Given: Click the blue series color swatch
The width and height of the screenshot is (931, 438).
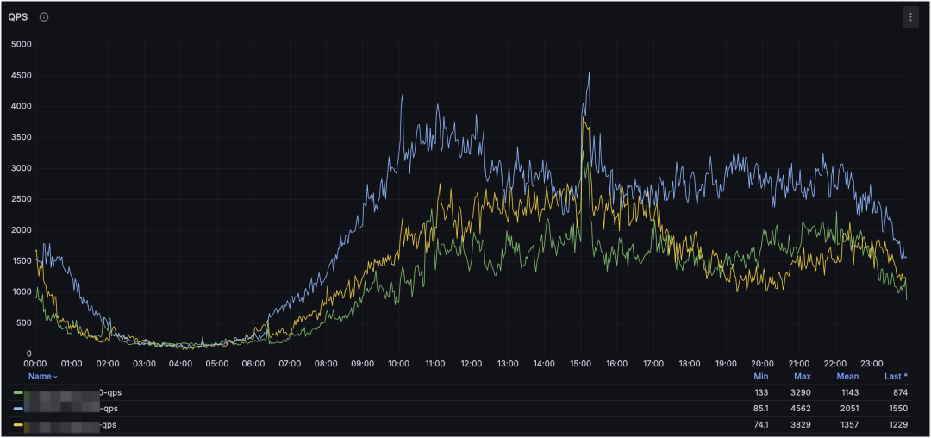Looking at the screenshot, I should click(x=18, y=409).
